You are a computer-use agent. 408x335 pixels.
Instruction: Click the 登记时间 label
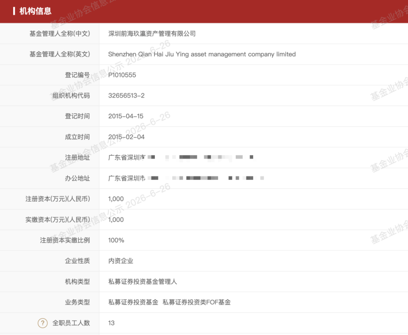[77, 116]
